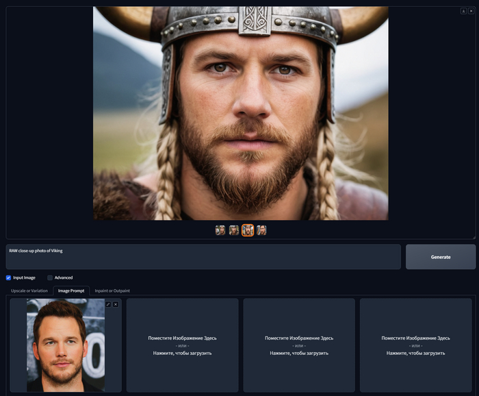
Task: Open the pencil edit icon on uploaded image
Action: coord(108,304)
